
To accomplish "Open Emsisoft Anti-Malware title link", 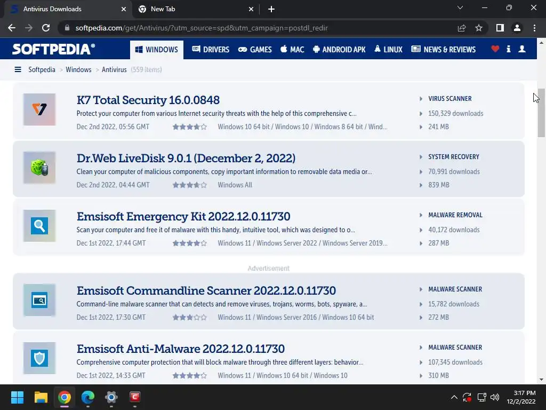I will click(x=181, y=349).
